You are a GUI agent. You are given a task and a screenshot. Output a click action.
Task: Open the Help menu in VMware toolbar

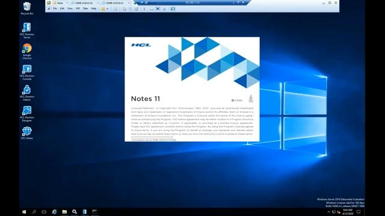(x=94, y=8)
